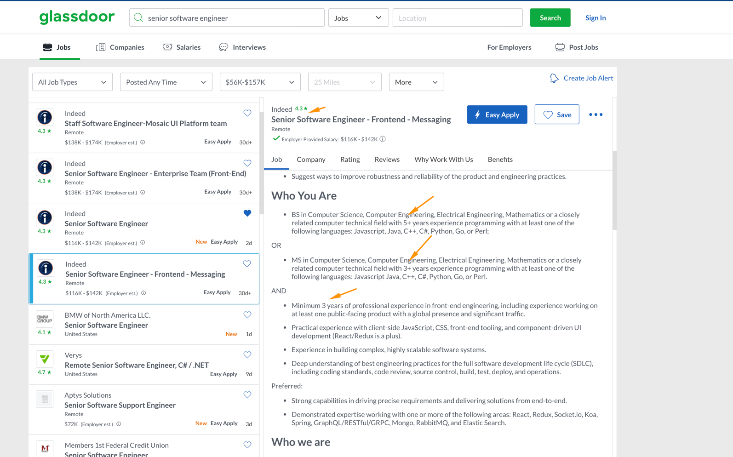
Task: Select the Job tab
Action: (276, 160)
